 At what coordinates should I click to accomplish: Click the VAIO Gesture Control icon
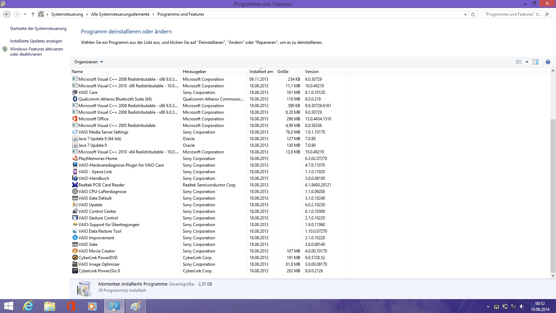(75, 218)
